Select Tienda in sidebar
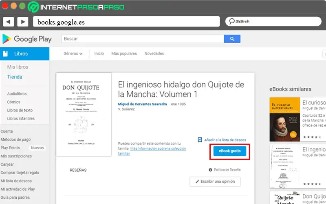Screen dimensions: 326x204 [x=15, y=77]
